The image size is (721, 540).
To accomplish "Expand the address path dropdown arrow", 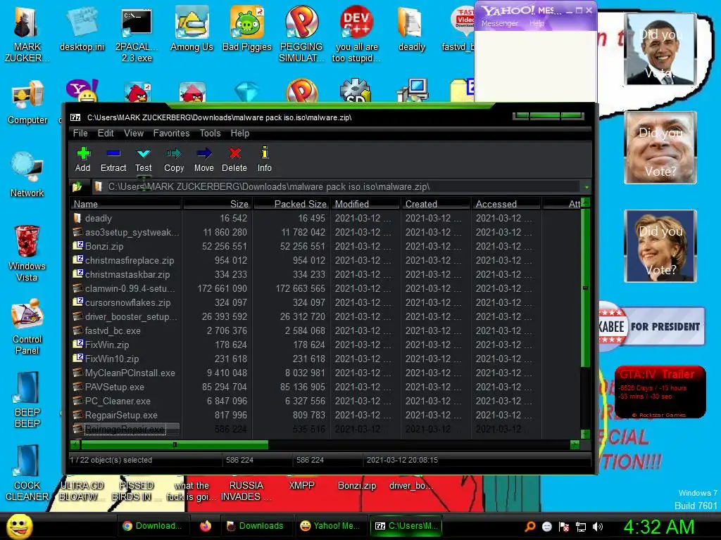I will (587, 187).
